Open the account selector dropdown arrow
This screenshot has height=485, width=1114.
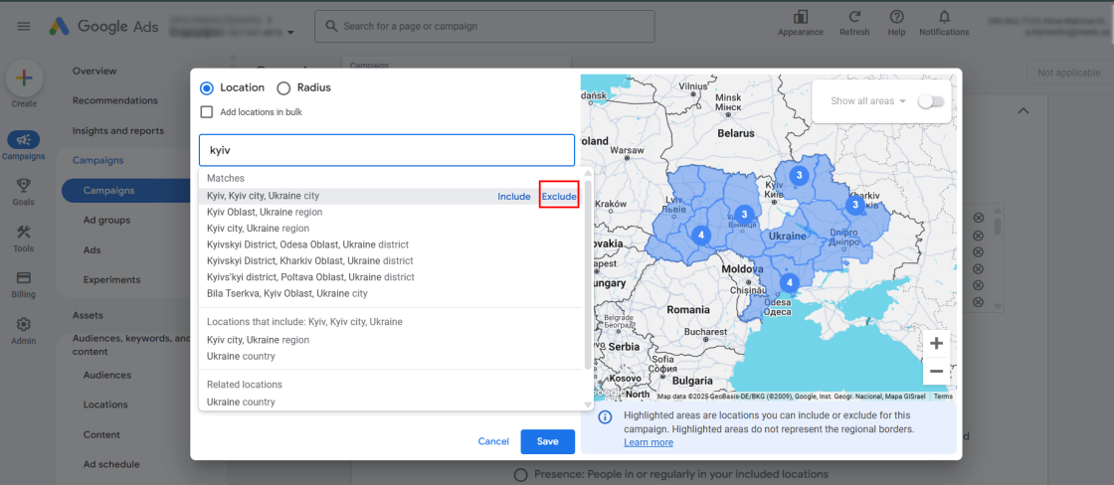coord(290,32)
